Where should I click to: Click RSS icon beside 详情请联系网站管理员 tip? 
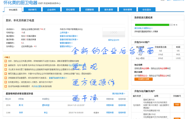(x=6, y=78)
